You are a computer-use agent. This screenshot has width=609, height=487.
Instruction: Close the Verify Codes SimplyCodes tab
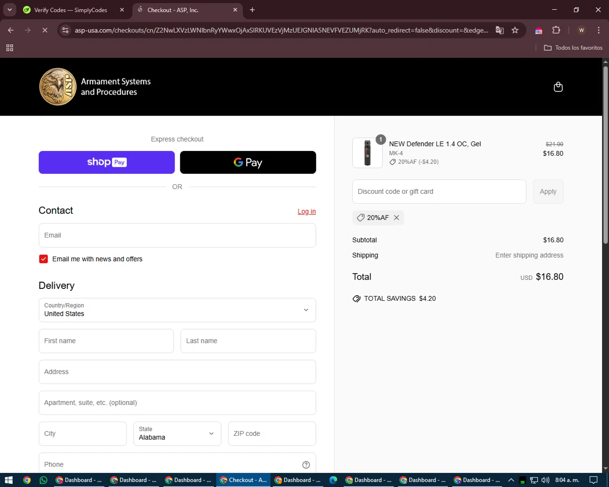click(122, 10)
